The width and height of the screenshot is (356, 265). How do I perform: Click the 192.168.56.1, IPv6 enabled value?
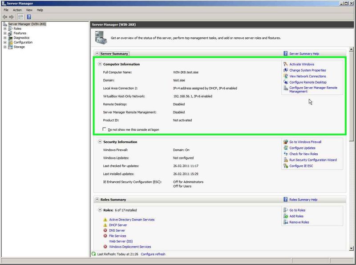click(x=193, y=96)
